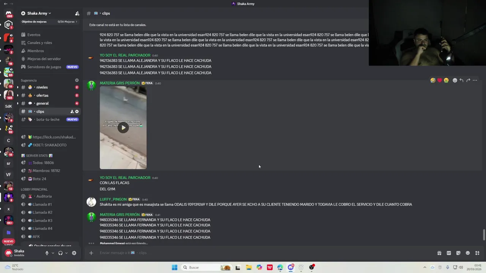Screen dimensions: 486x273
Task: Click the taskbar Buscar search box
Action: pos(206,267)
